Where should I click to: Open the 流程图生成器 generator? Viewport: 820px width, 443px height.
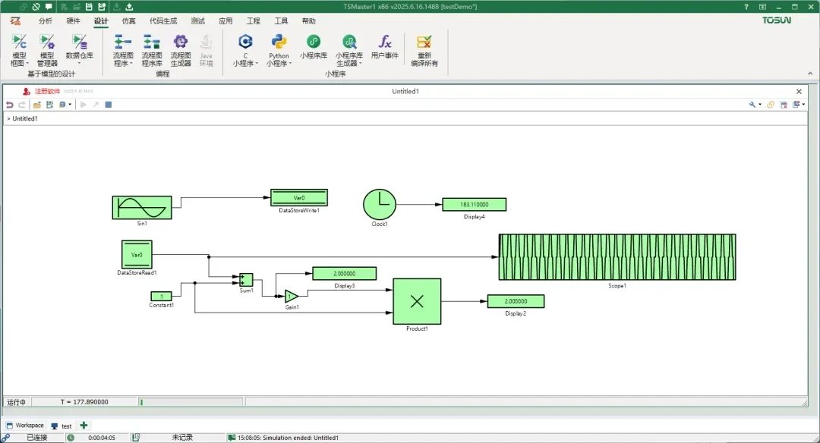point(181,49)
